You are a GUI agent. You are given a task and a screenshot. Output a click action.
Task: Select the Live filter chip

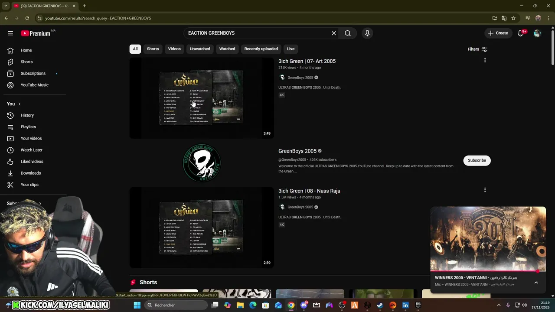tap(291, 49)
